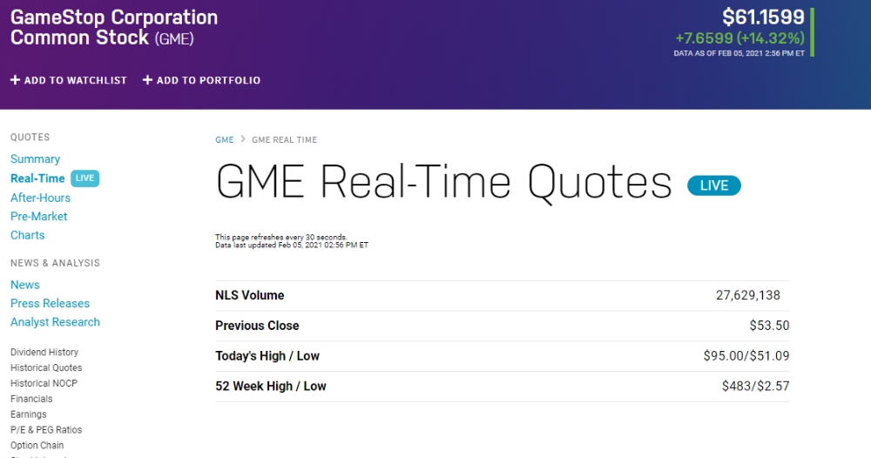
Task: Click the breadcrumb chevron separator after GME
Action: tap(243, 139)
